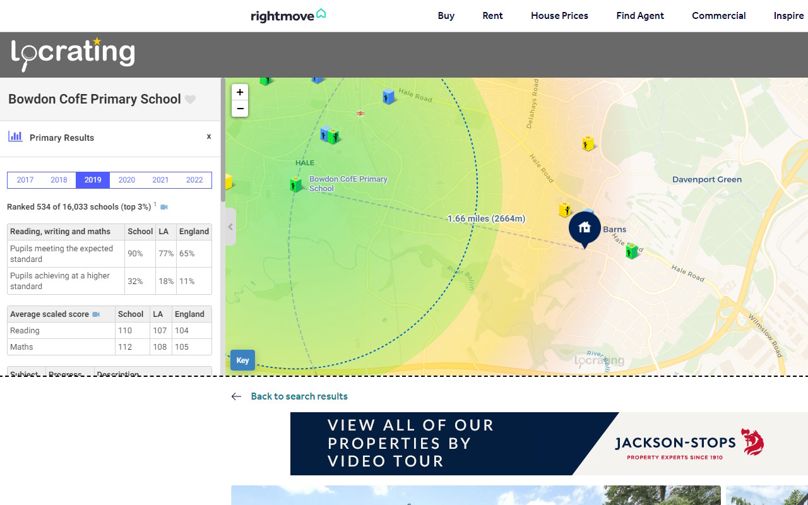808x505 pixels.
Task: Select the 2019 results tab
Action: [x=93, y=180]
